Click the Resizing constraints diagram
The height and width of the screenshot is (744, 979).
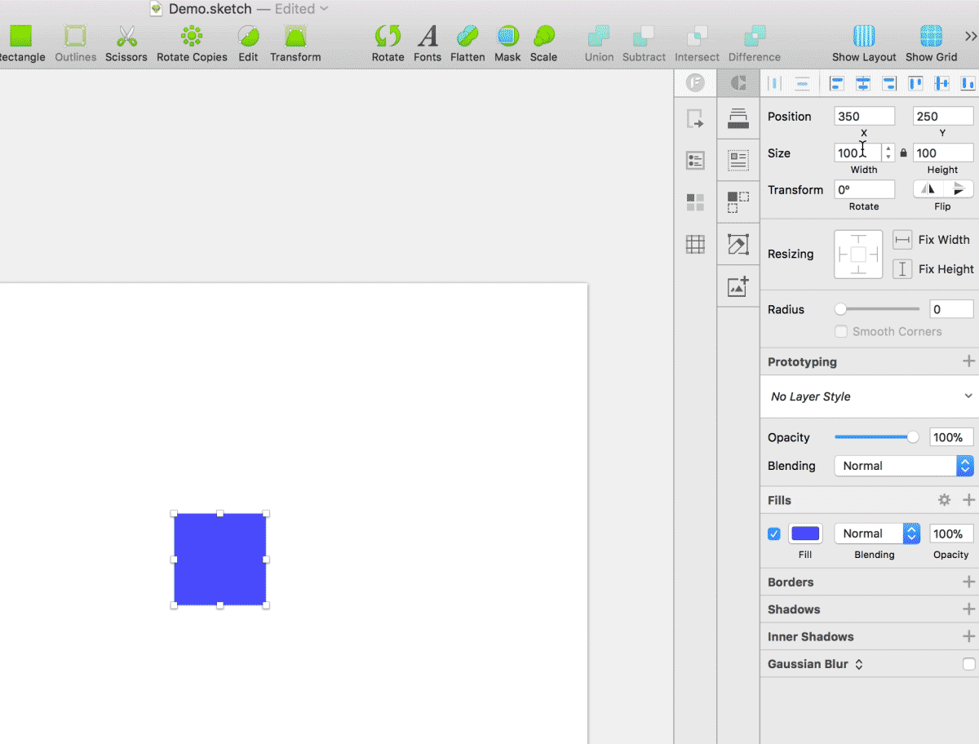point(858,255)
